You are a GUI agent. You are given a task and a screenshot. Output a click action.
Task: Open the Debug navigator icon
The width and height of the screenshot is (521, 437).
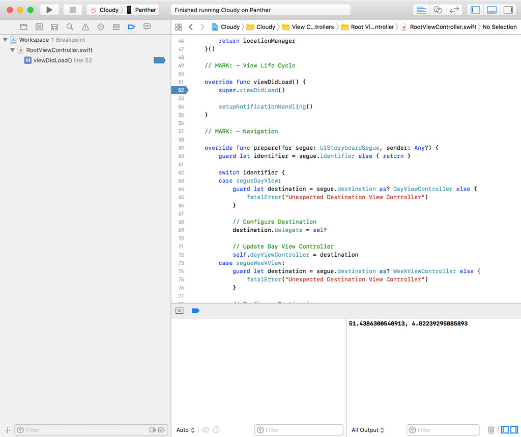coord(115,26)
